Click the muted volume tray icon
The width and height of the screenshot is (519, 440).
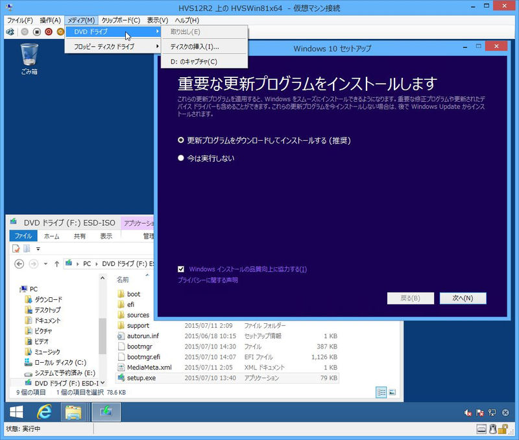(468, 413)
